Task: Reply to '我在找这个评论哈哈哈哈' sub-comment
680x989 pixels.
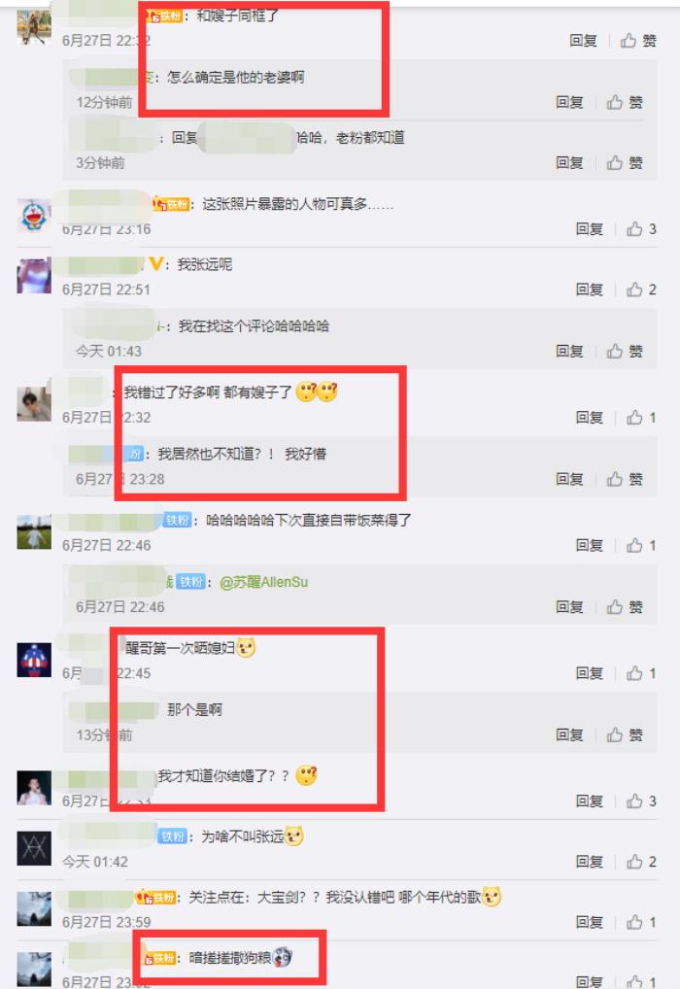Action: 569,352
